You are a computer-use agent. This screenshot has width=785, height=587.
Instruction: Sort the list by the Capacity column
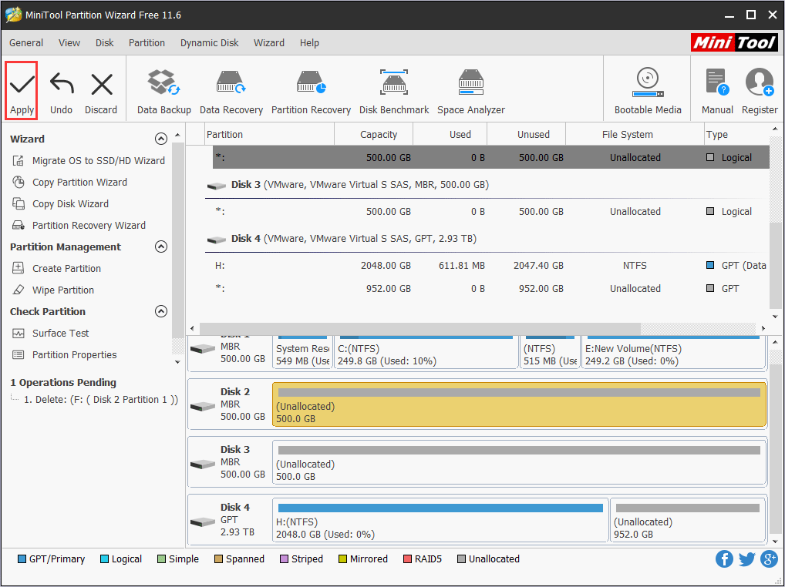coord(373,135)
